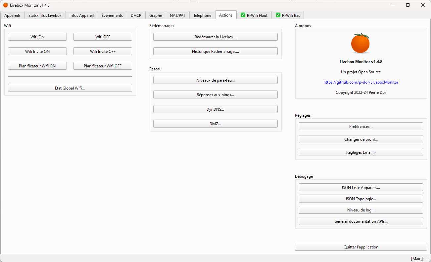
Task: Minimize the Livebox Monitor window
Action: click(393, 5)
